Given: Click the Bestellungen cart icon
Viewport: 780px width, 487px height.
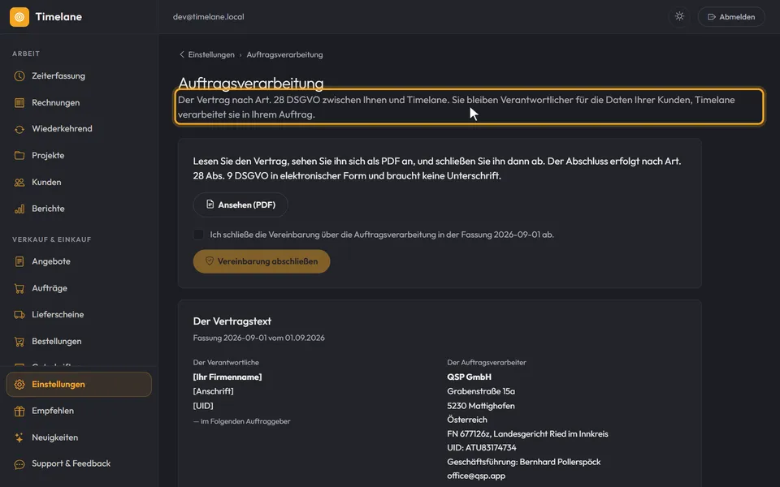Looking at the screenshot, I should (x=19, y=342).
